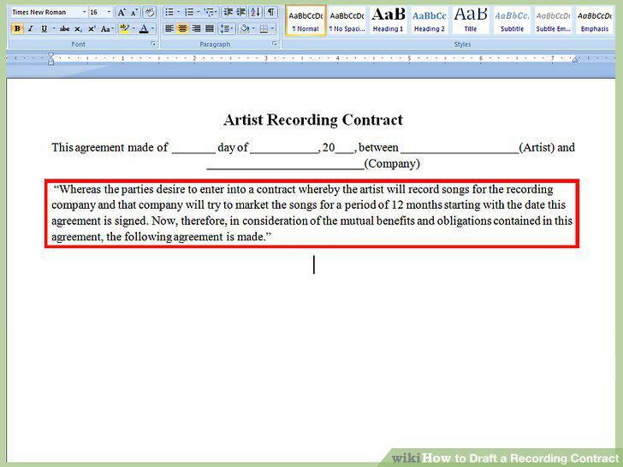Toggle Strikethrough formatting
623x467 pixels.
click(64, 28)
